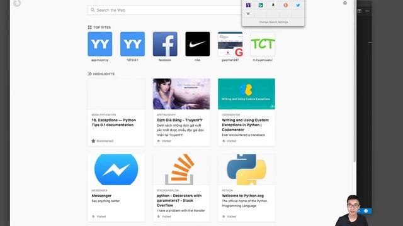Open the gaonhar247 top site thumbnail
Image resolution: width=403 pixels, height=226 pixels.
click(230, 44)
